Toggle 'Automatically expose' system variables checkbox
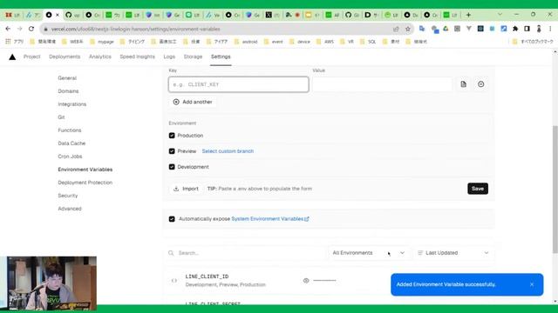Screen dimensions: 558x313 click(x=172, y=219)
